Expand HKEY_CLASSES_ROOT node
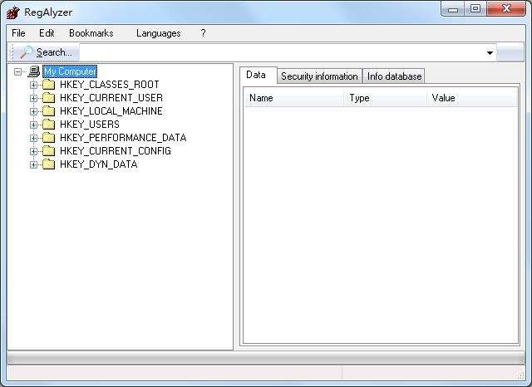 click(x=33, y=85)
